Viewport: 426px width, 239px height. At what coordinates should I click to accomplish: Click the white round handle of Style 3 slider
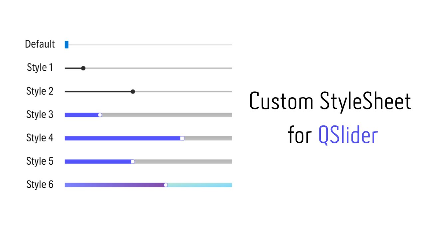[x=100, y=115]
